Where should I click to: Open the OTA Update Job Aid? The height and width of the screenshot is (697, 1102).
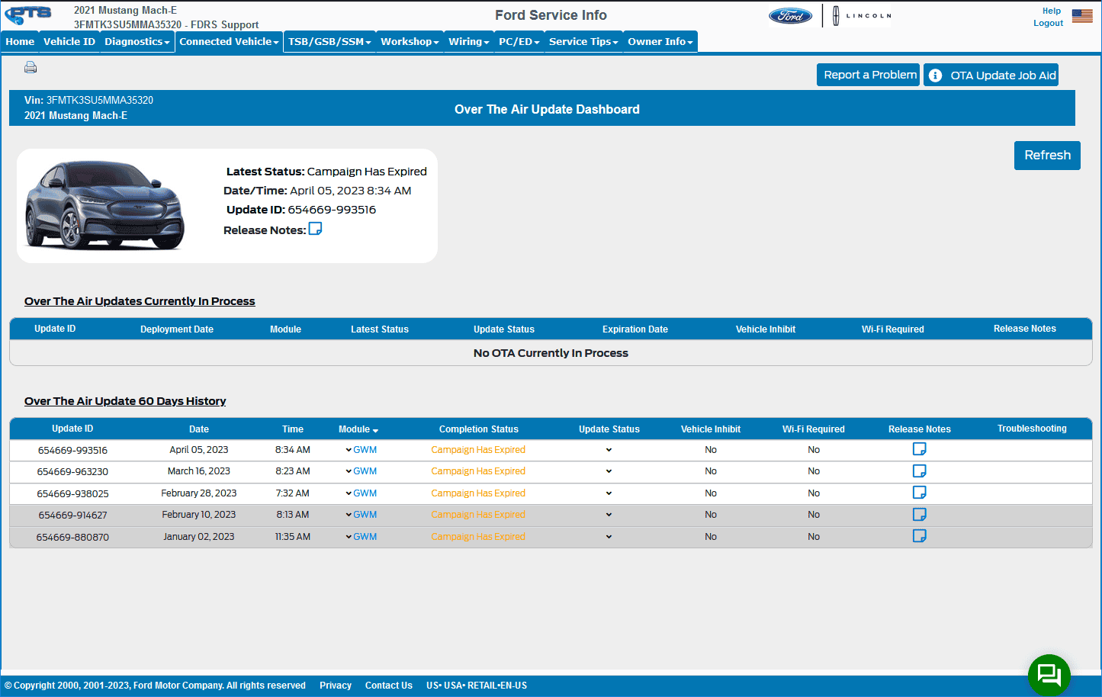[x=991, y=75]
